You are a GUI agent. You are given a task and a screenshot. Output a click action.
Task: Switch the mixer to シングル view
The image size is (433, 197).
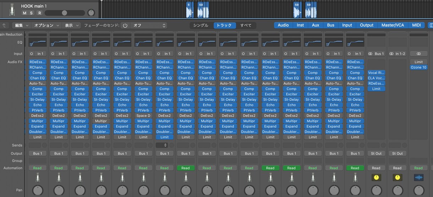pyautogui.click(x=201, y=26)
